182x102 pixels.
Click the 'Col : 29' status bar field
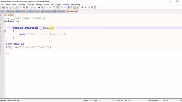click(x=120, y=101)
